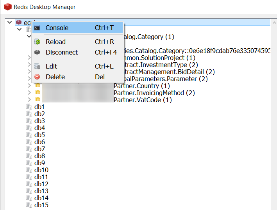Click the db8 database icon
The height and width of the screenshot is (210, 277).
[29, 156]
